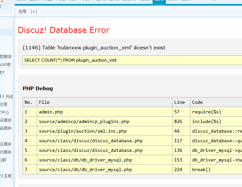Image resolution: width=242 pixels, height=187 pixels.
Task: Click line number 44 cell
Action: 181,131
